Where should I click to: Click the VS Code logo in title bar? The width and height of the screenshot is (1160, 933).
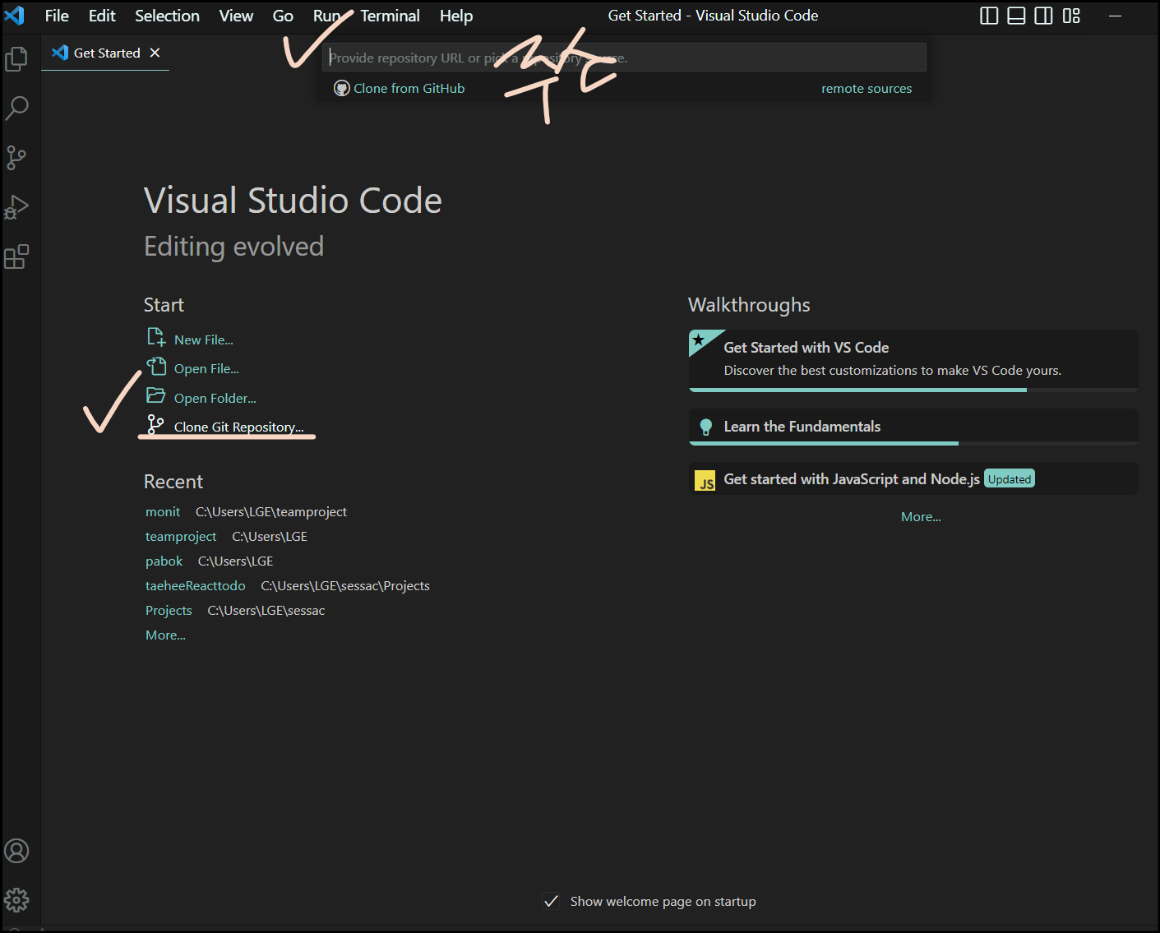point(15,15)
